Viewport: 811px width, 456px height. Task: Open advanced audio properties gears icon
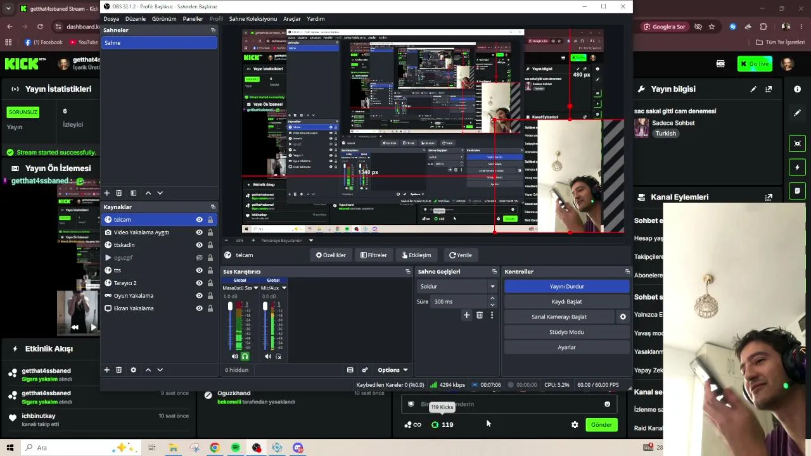[365, 370]
